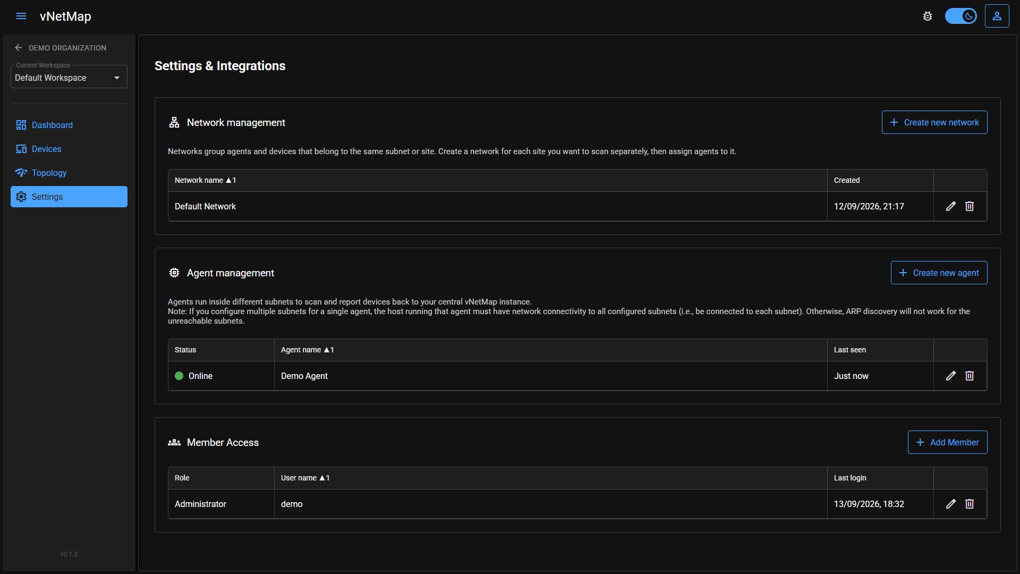Open the hamburger navigation menu
This screenshot has width=1020, height=574.
tap(21, 16)
